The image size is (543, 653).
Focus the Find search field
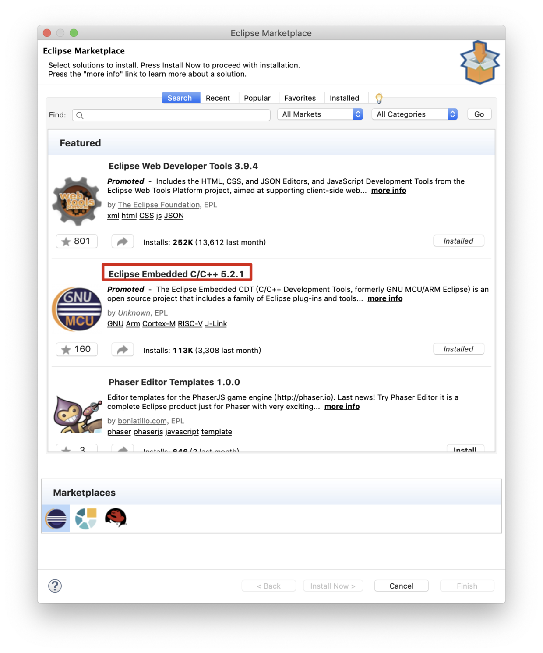coord(171,115)
